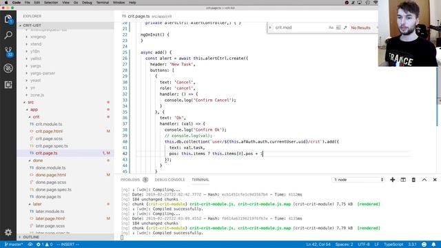Click the errors and warnings status indicator
The height and width of the screenshot is (248, 441).
(44, 245)
